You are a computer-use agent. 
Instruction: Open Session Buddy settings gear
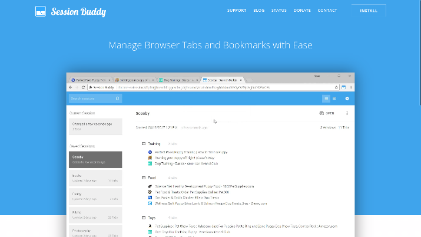347,98
